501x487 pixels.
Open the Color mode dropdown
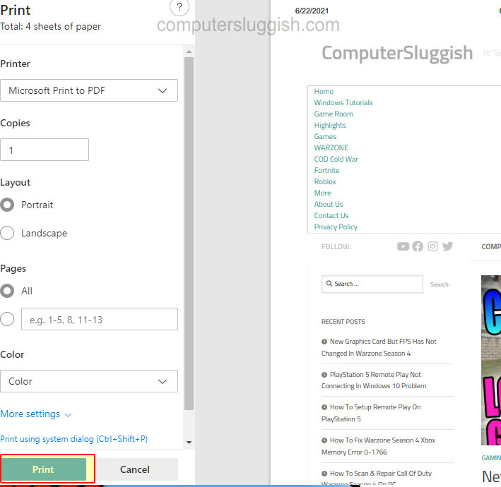(89, 381)
